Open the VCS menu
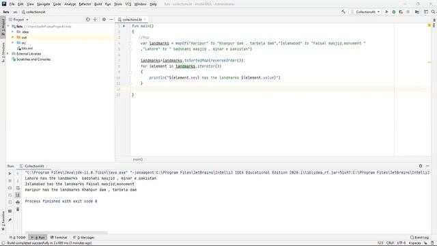This screenshot has width=437, height=246. click(128, 4)
